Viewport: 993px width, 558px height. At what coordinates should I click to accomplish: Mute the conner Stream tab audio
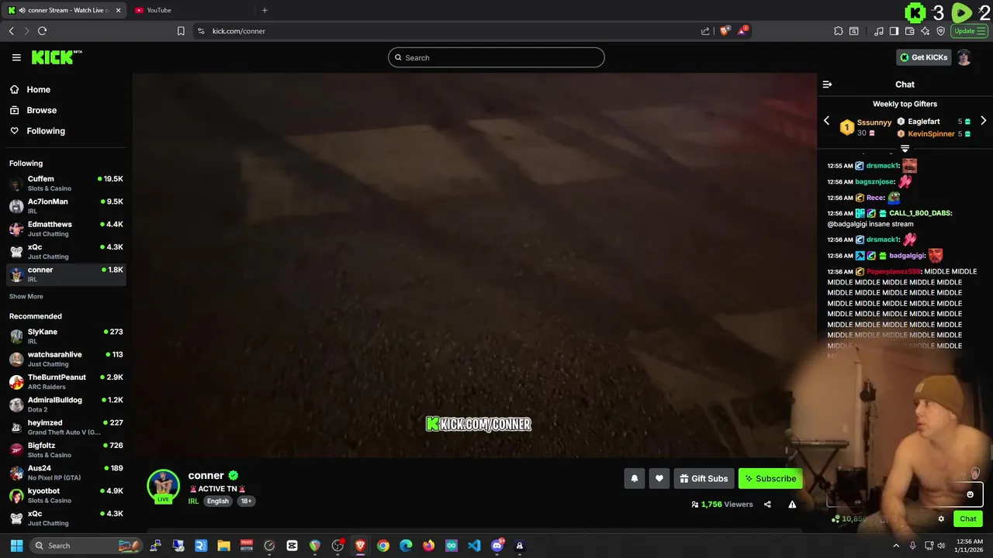point(22,10)
